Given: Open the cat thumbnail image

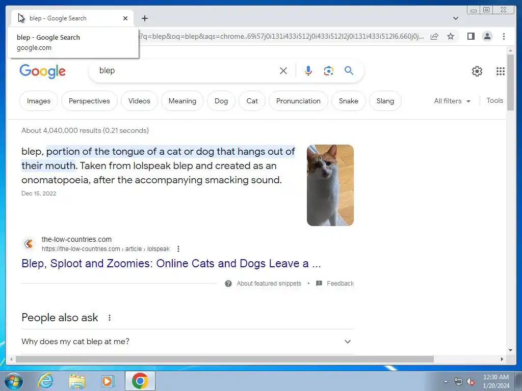Looking at the screenshot, I should 330,185.
